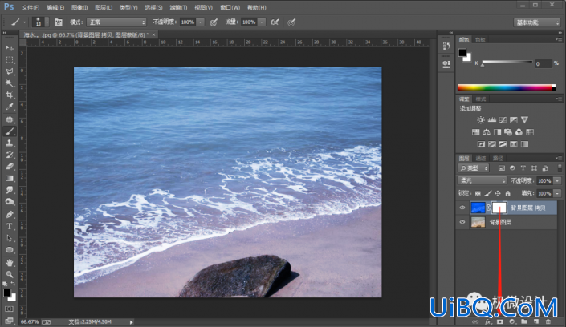Screen dimensions: 566x327
Task: Select the Clone Stamp tool
Action: click(x=10, y=143)
